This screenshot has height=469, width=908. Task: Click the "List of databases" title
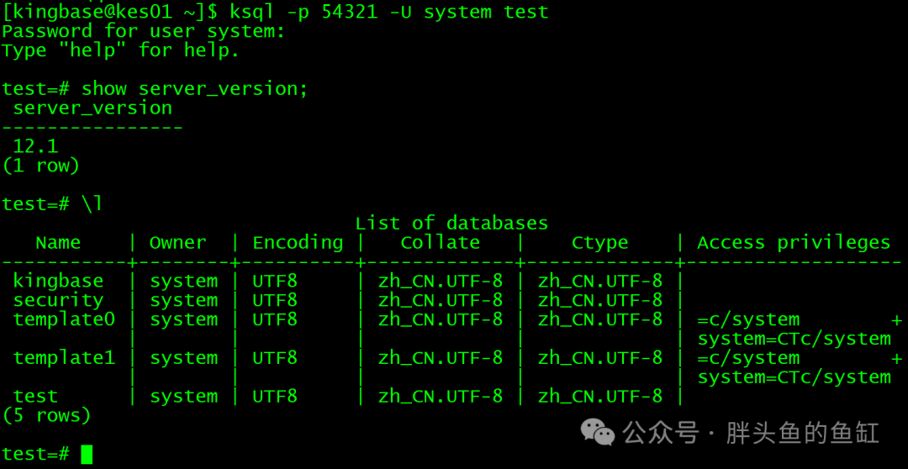[451, 223]
